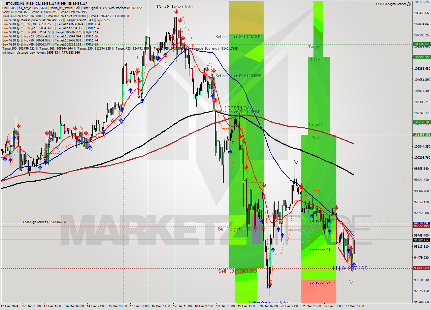Click the '0 New Buy Wave started' label
The width and height of the screenshot is (431, 310).
[269, 302]
